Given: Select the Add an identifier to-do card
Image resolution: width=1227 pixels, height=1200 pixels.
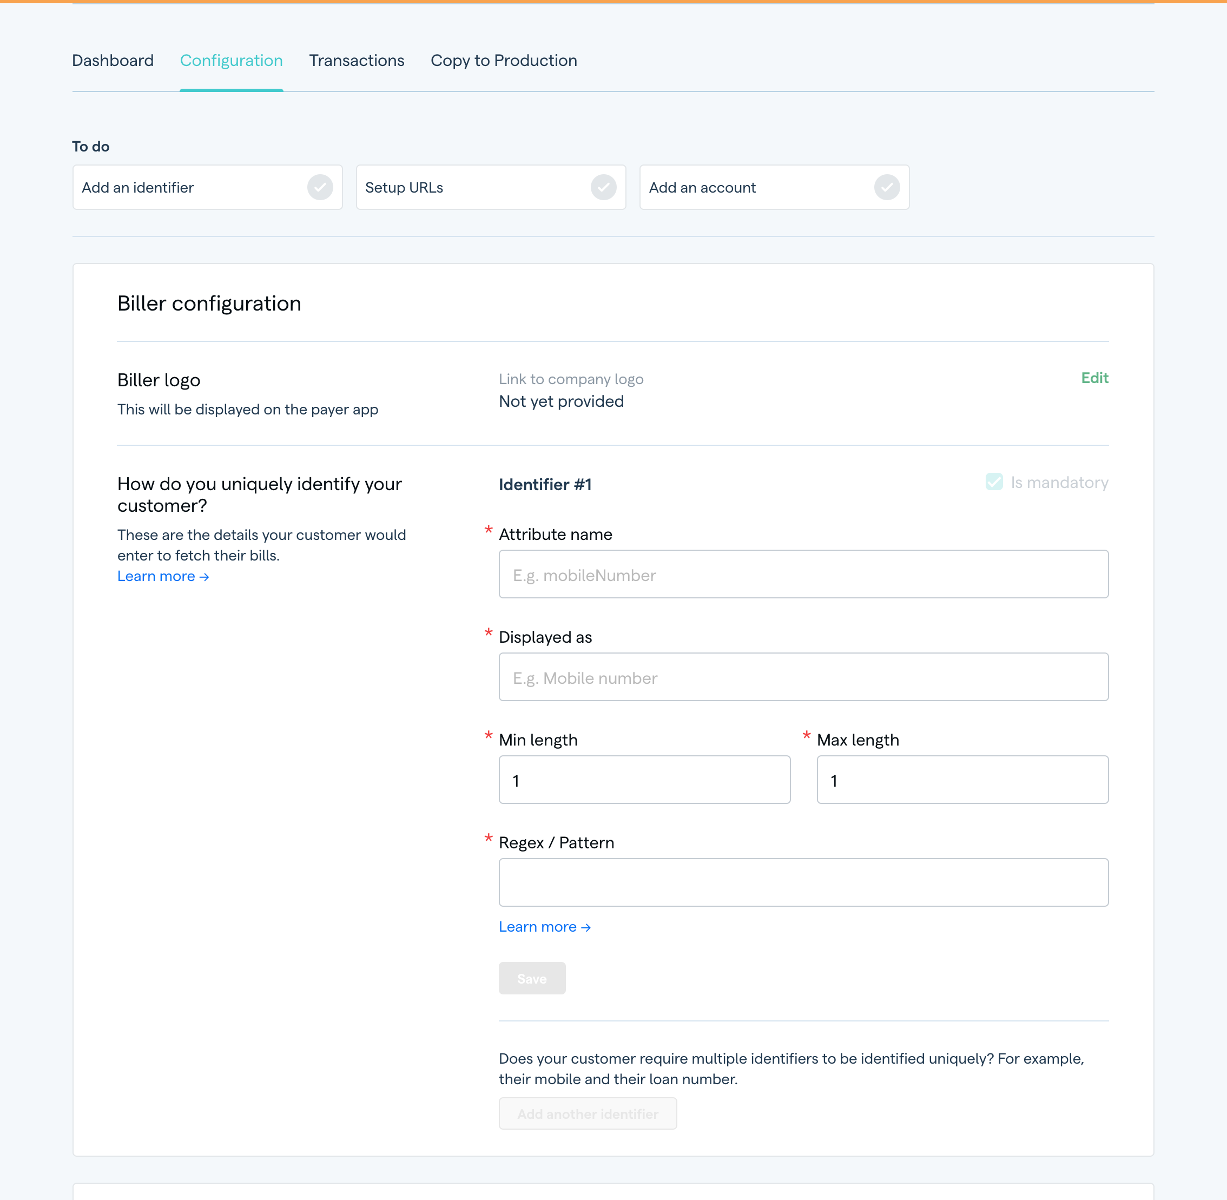Looking at the screenshot, I should pos(189,187).
